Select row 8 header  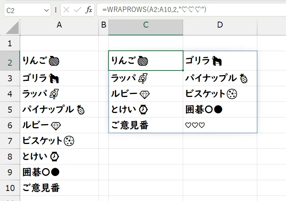pyautogui.click(x=10, y=157)
